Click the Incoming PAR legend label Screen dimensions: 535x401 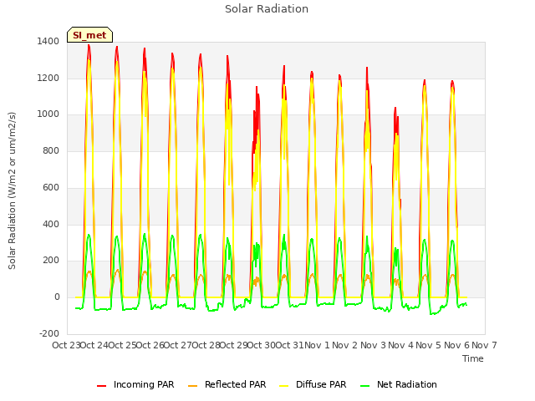pyautogui.click(x=144, y=384)
